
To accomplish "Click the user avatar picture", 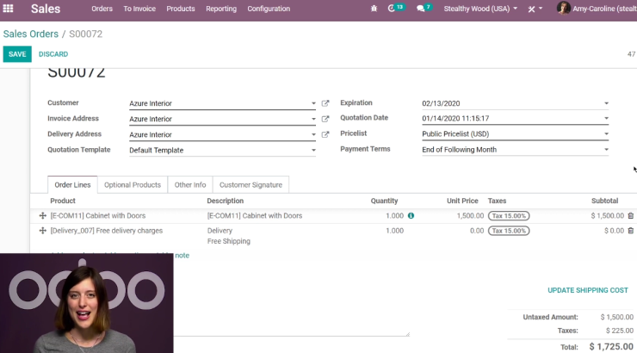I will [563, 8].
